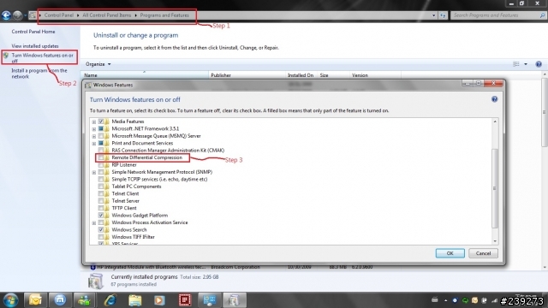Image resolution: width=548 pixels, height=308 pixels.
Task: Click the Windows Features title bar icon
Action: point(88,86)
